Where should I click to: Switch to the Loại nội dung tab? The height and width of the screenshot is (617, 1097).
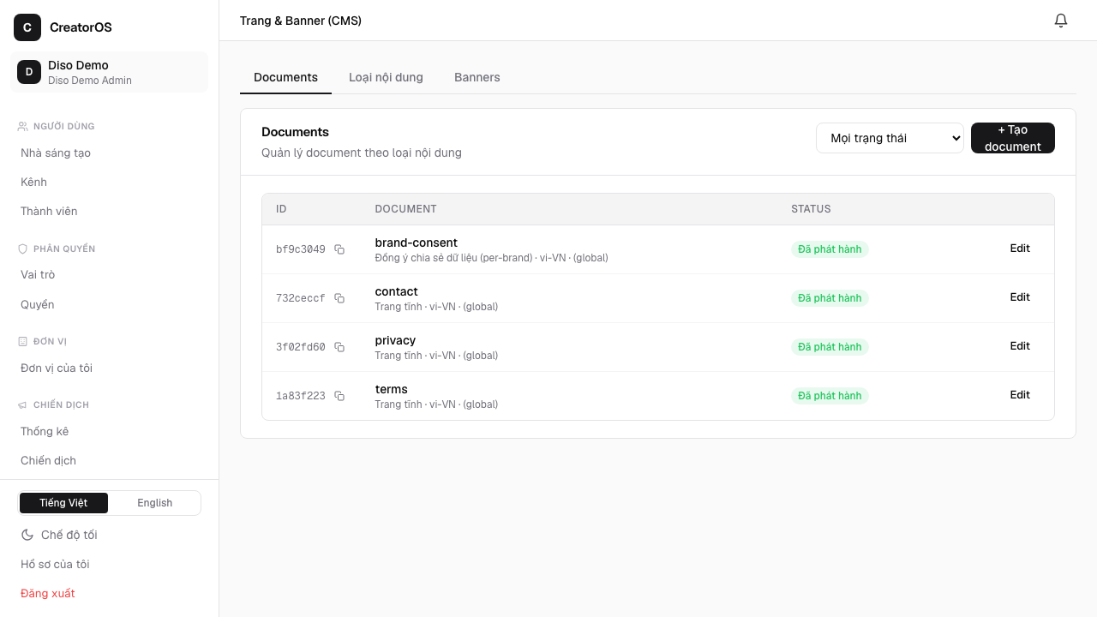(386, 77)
